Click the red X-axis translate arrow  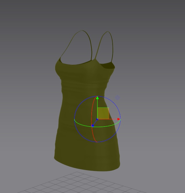pos(119,119)
